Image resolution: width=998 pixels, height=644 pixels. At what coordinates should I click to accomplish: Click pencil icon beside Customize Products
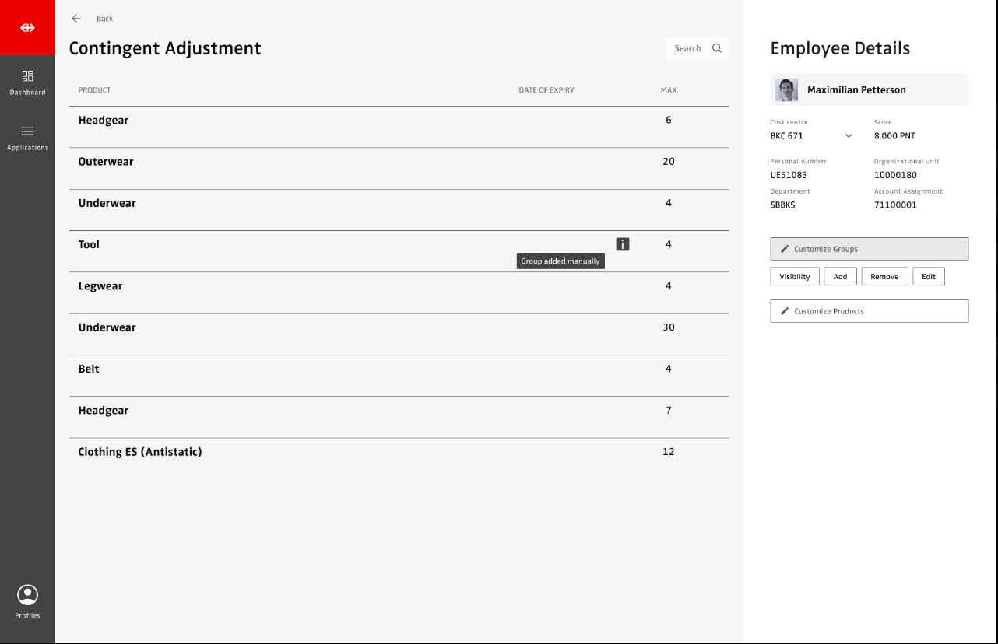click(785, 311)
